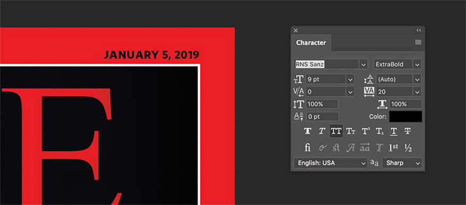The width and height of the screenshot is (466, 205).
Task: Click the RNS Sanz font name field
Action: (x=326, y=64)
